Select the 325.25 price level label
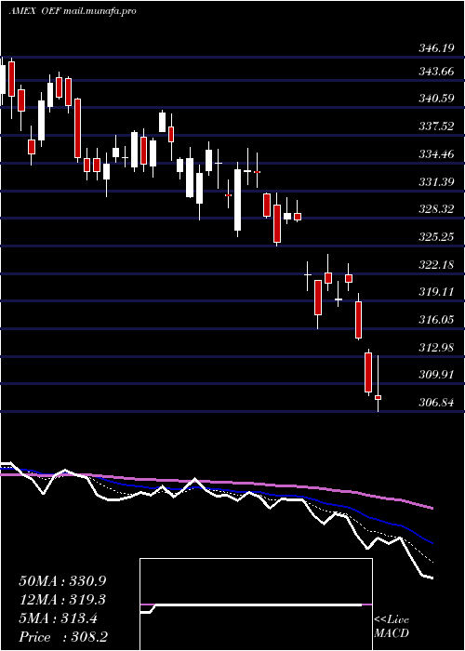465x651 pixels. click(436, 237)
